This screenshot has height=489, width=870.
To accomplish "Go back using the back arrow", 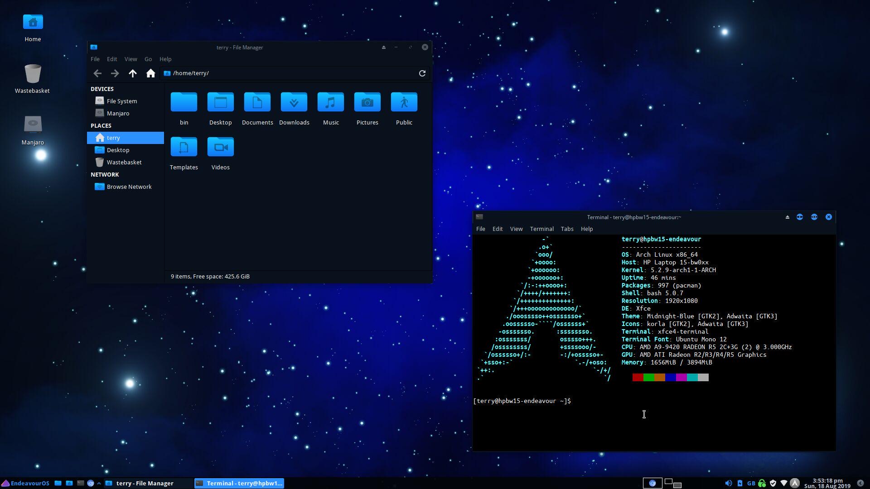I will [x=97, y=73].
